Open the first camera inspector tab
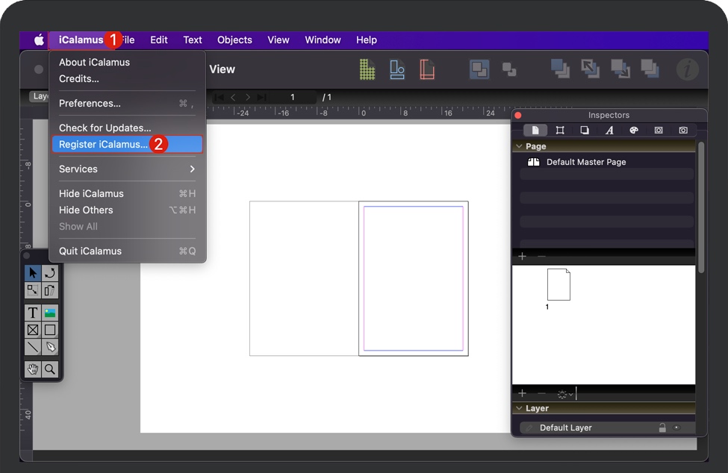This screenshot has height=473, width=728. 659,131
